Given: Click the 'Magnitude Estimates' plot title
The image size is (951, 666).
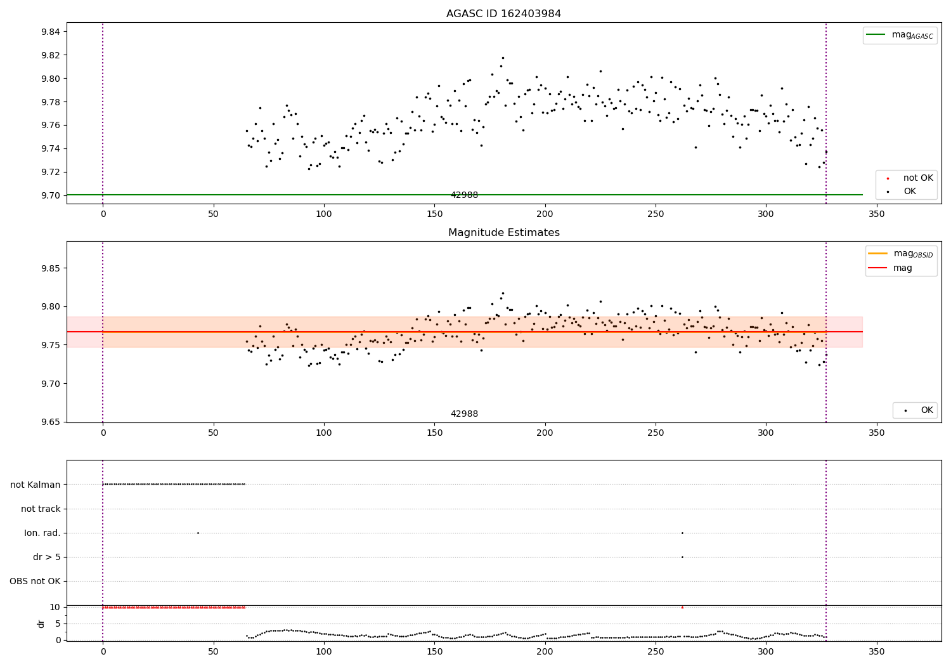Looking at the screenshot, I should [x=504, y=233].
